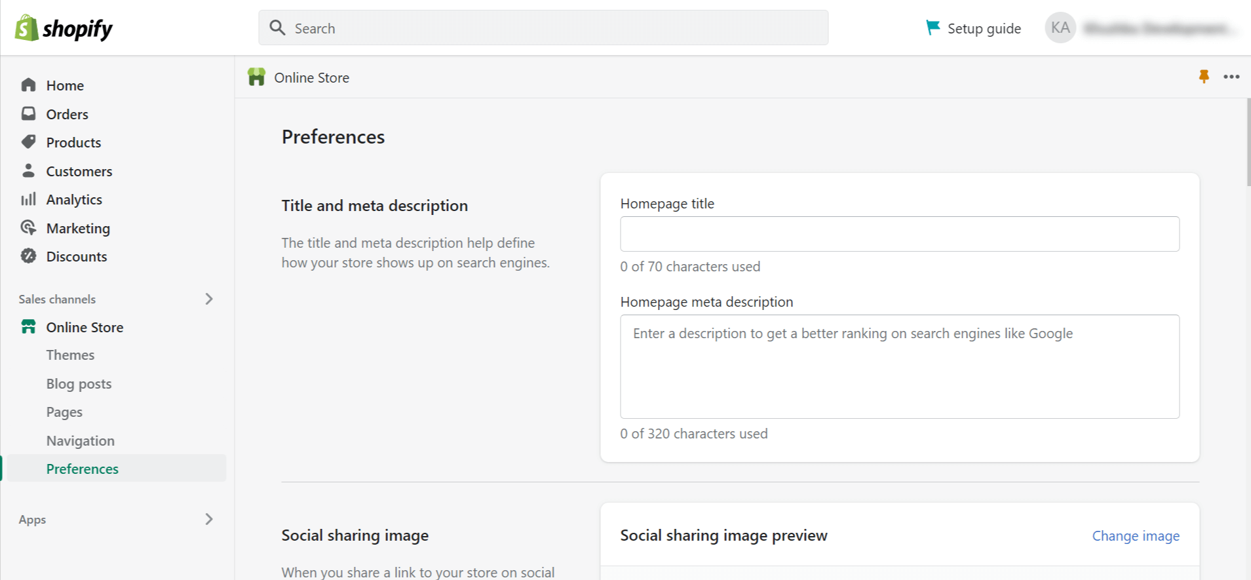Open the KA account avatar
Image resolution: width=1251 pixels, height=580 pixels.
[x=1060, y=28]
